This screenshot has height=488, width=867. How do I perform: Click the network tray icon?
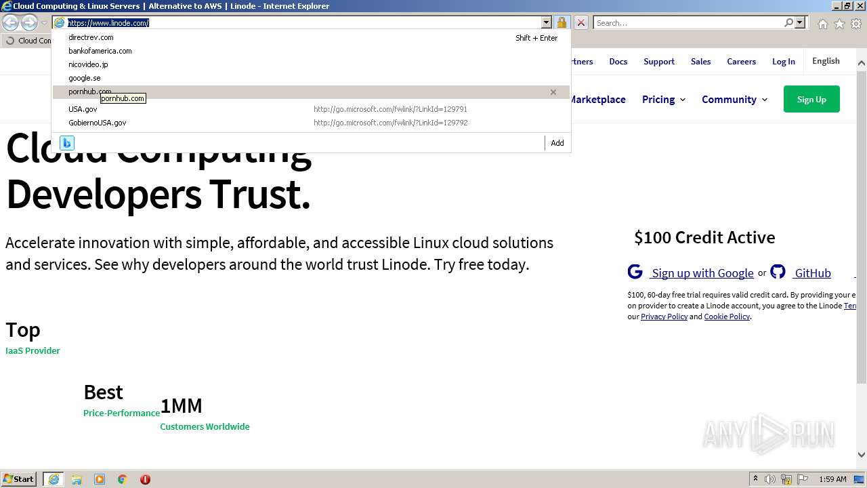tap(786, 479)
